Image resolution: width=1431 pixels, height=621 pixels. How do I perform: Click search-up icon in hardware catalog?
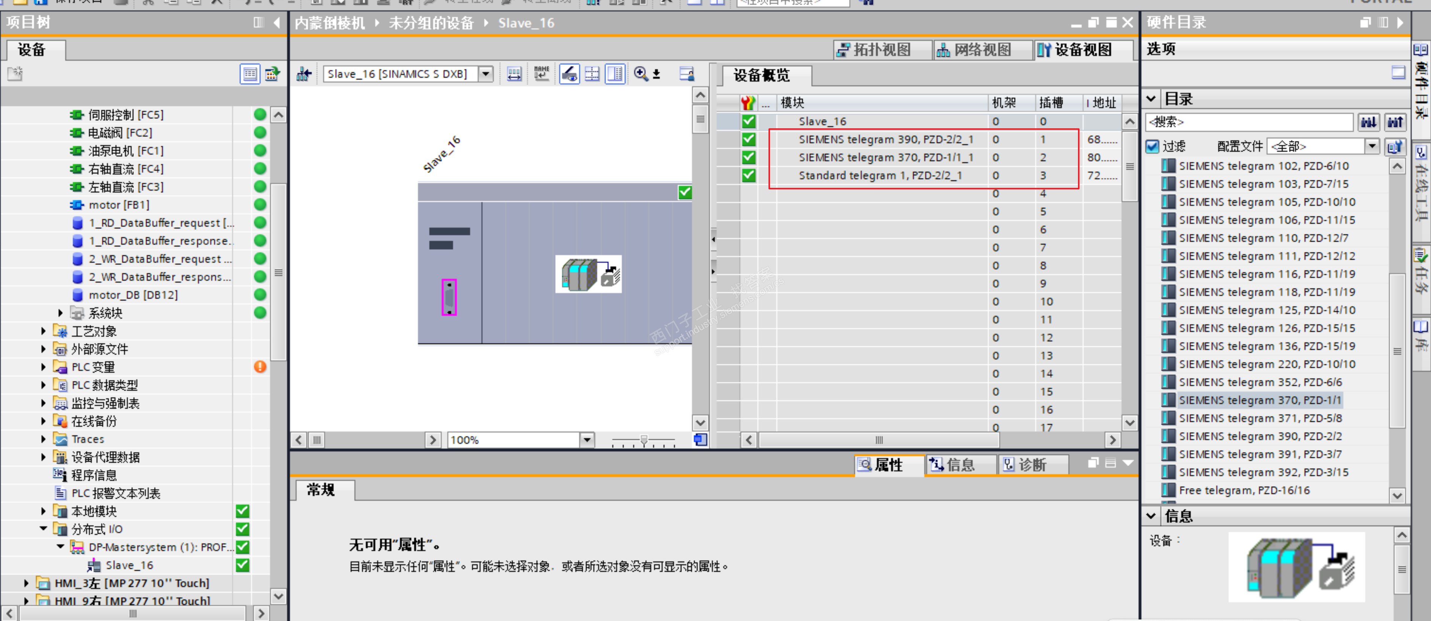pyautogui.click(x=1395, y=122)
